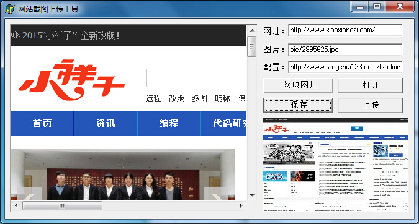Select the 首页 navigation tab

[42, 124]
